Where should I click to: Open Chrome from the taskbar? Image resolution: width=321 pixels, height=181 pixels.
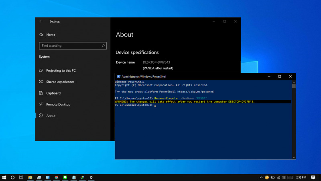coord(56,177)
